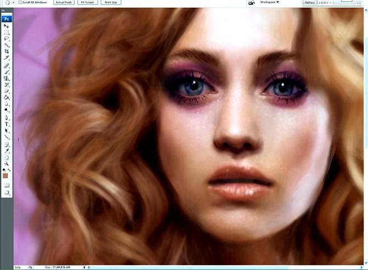
Task: Select the Brush tool
Action: coord(7,71)
